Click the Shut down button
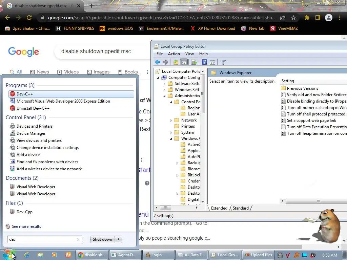The width and height of the screenshot is (347, 260). point(102,239)
